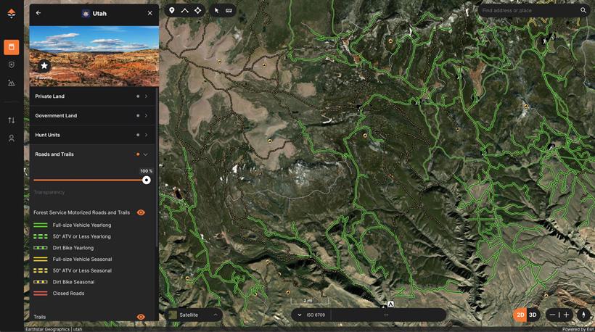Click 'Full-size Vehicle Seasonal' legend text
The width and height of the screenshot is (595, 332).
pos(82,260)
